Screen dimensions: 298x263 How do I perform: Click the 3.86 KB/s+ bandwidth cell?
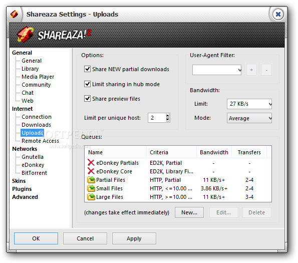point(214,188)
